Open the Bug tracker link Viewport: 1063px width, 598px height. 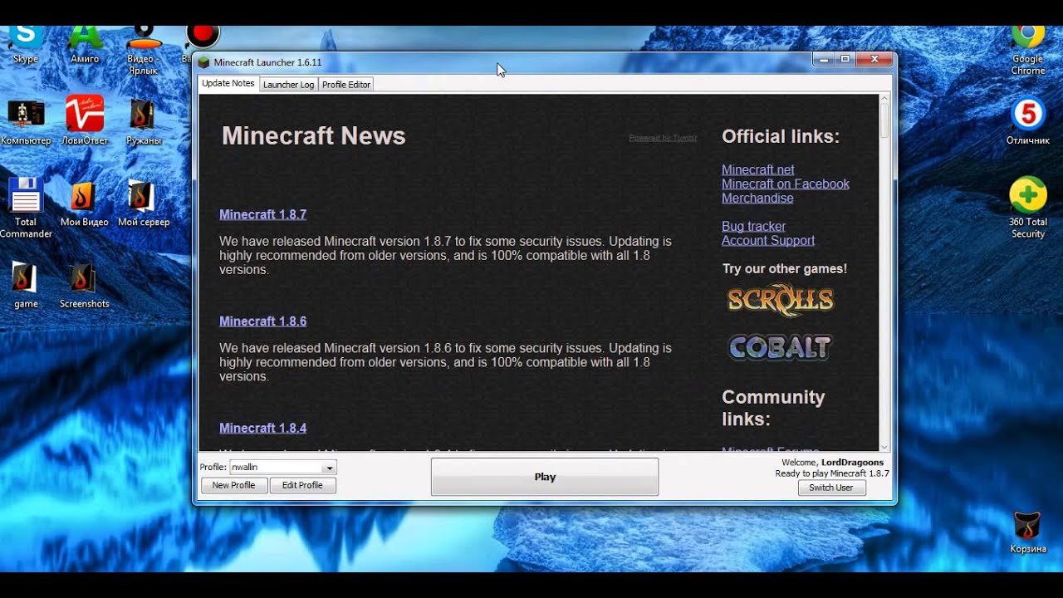[x=753, y=226]
